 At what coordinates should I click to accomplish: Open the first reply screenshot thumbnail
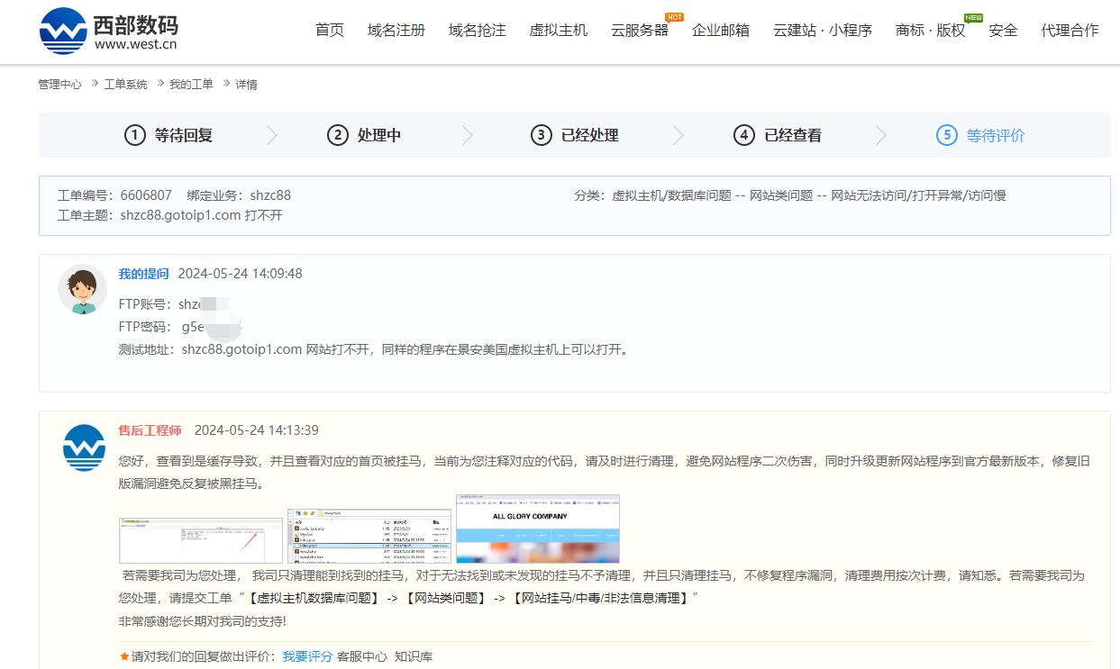201,540
